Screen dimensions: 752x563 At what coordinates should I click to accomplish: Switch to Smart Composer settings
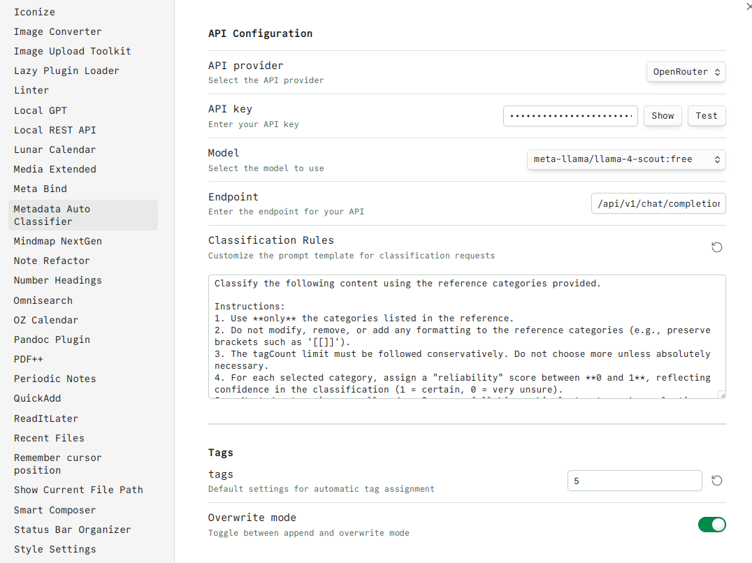[x=55, y=510]
